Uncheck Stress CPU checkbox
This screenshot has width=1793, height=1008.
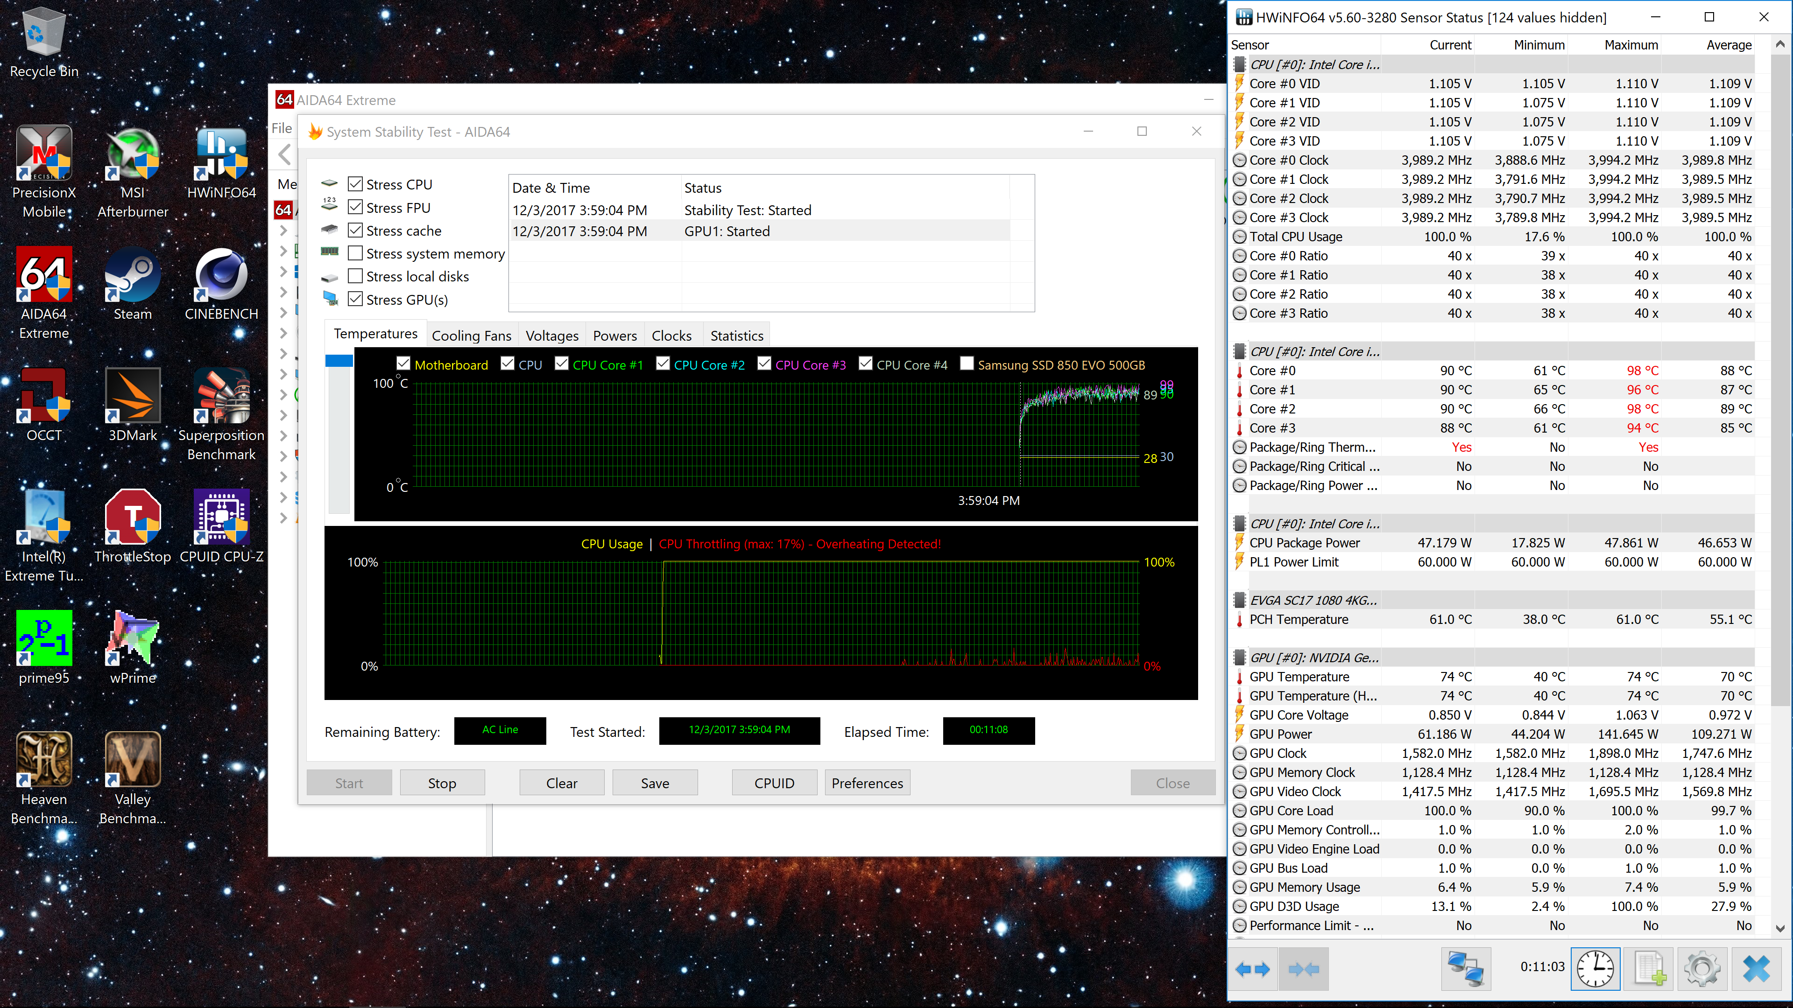(x=355, y=184)
